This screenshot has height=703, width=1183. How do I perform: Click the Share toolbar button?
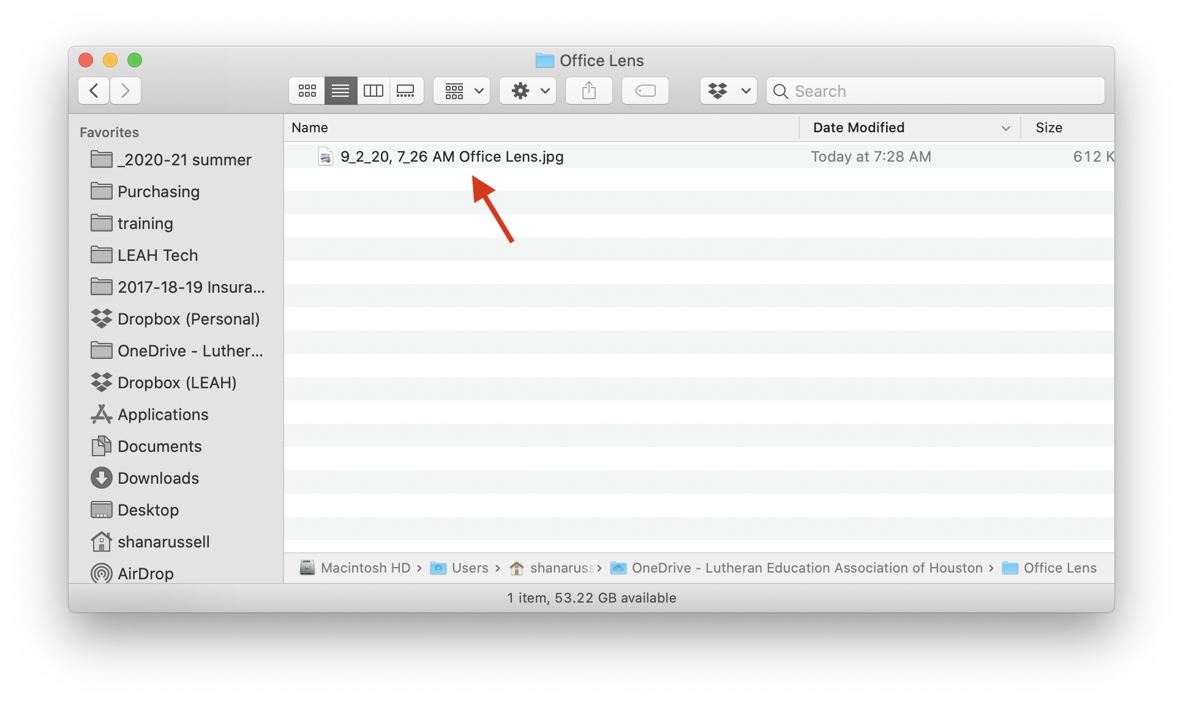(589, 91)
